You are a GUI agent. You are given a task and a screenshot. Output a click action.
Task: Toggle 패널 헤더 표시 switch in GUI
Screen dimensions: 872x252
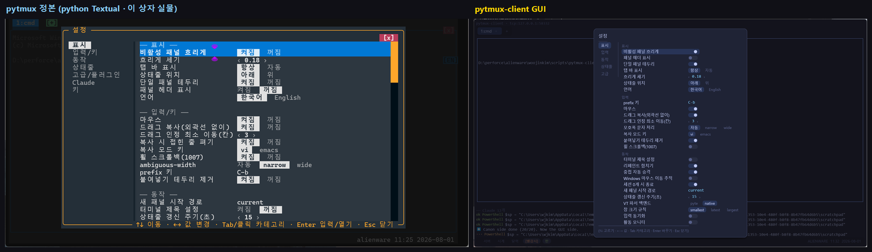(693, 58)
